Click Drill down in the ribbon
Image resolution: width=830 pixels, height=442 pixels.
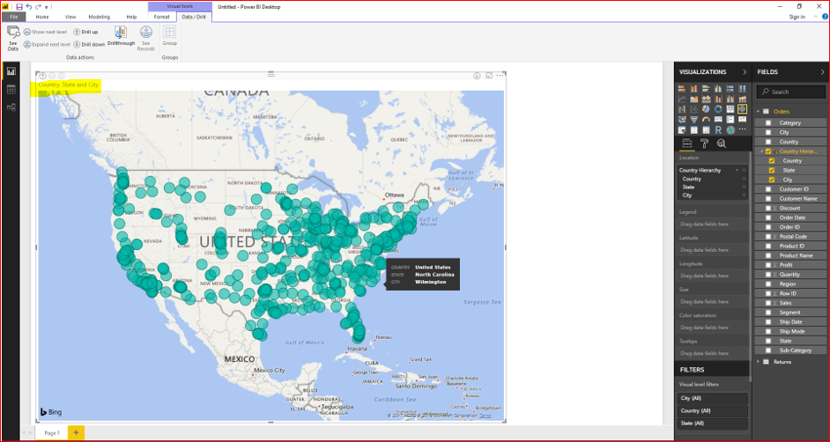tap(89, 44)
